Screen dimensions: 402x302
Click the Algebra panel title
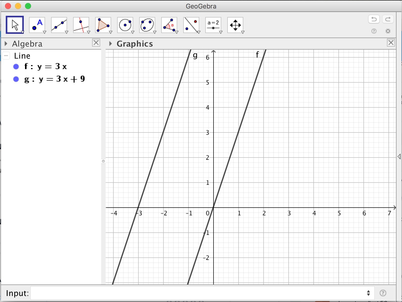pyautogui.click(x=27, y=44)
